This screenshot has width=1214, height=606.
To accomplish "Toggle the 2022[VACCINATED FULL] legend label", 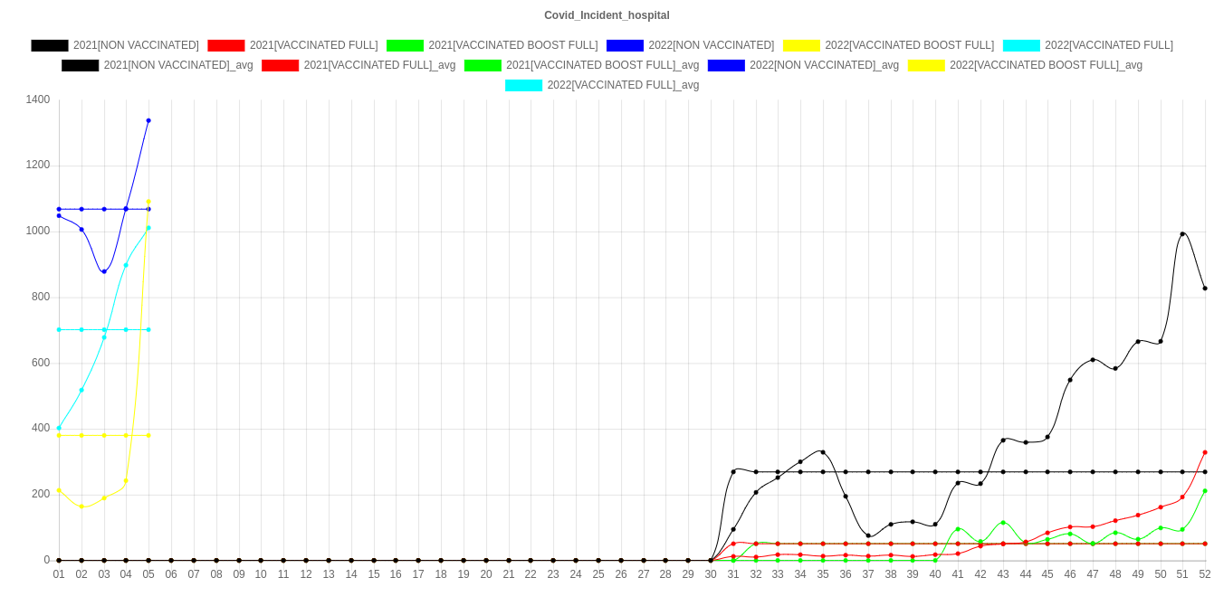I will tap(1108, 45).
